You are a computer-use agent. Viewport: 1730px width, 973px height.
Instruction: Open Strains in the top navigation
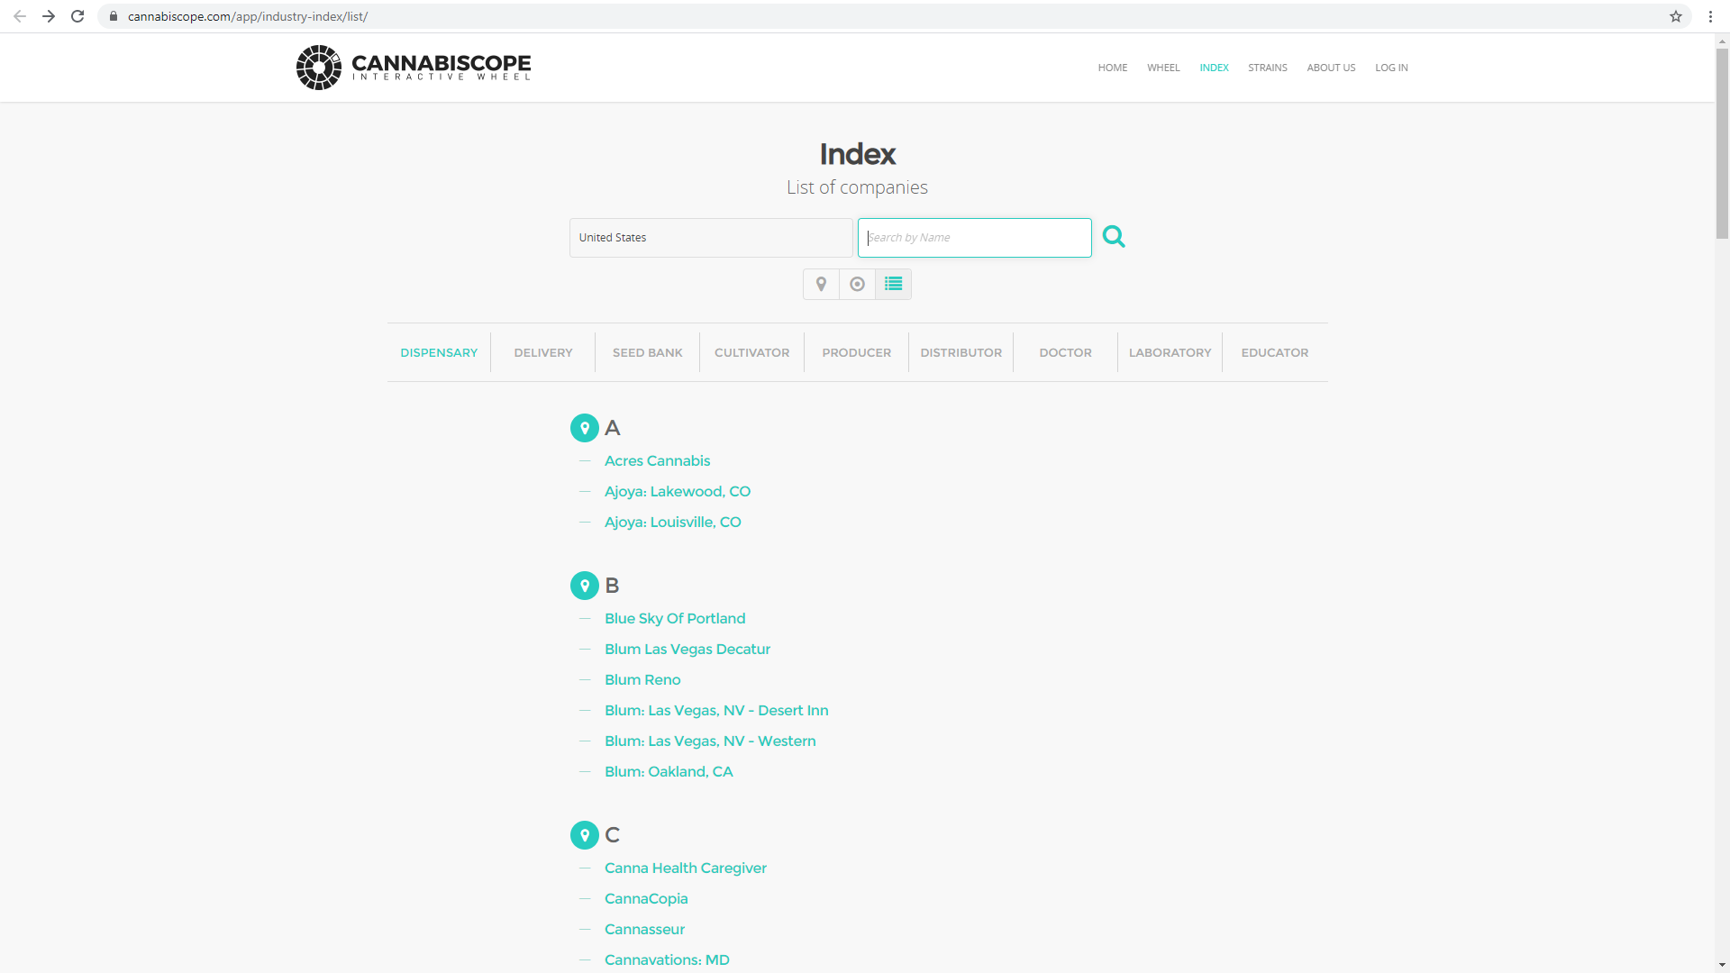pyautogui.click(x=1267, y=68)
